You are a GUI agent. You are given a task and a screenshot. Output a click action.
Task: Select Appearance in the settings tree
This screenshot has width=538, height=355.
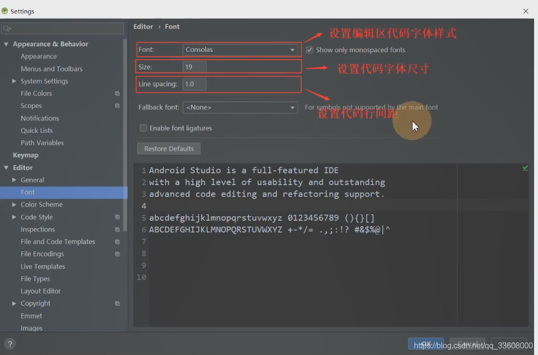pos(39,56)
